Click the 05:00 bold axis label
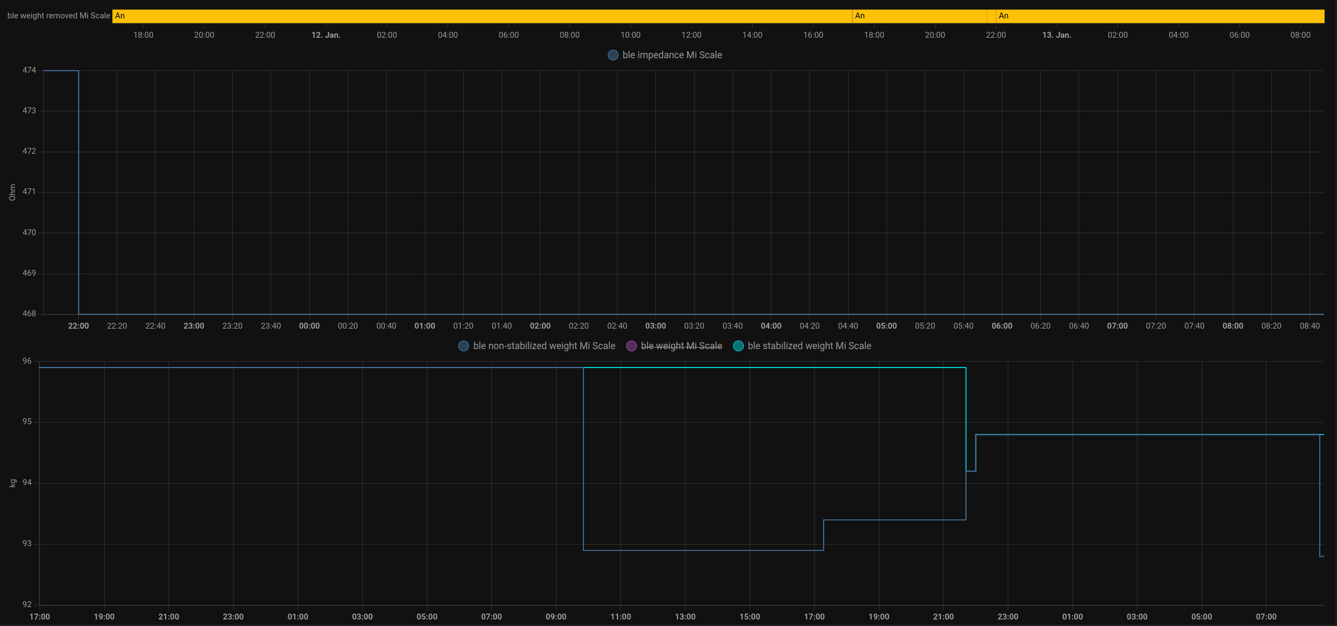Image resolution: width=1337 pixels, height=626 pixels. click(x=887, y=325)
